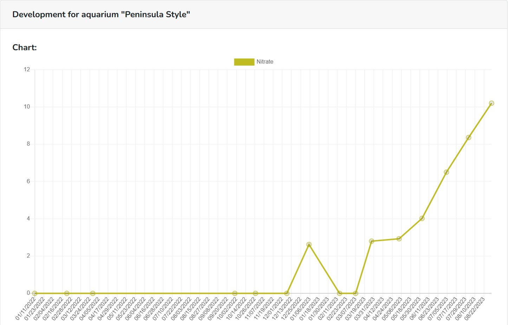Screen dimensions: 508x325
Task: Select the first data point at 01/11/2022
Action: (x=35, y=293)
